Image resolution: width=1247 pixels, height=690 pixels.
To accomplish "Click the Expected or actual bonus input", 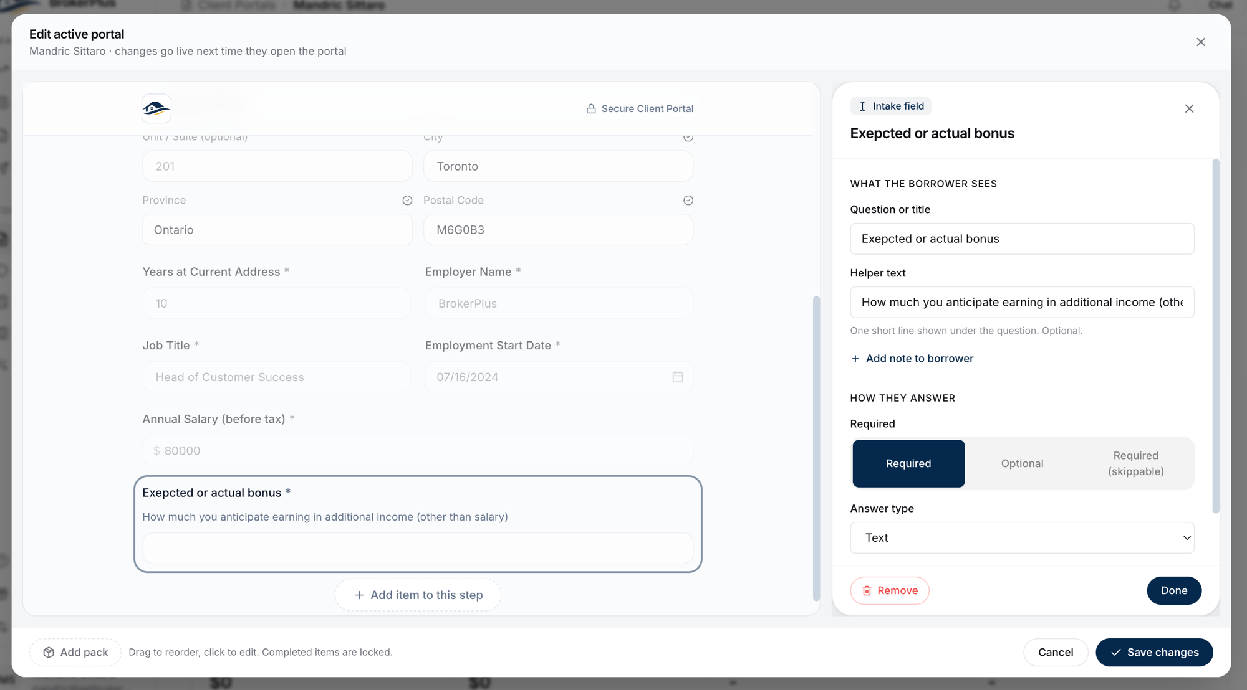I will tap(418, 548).
